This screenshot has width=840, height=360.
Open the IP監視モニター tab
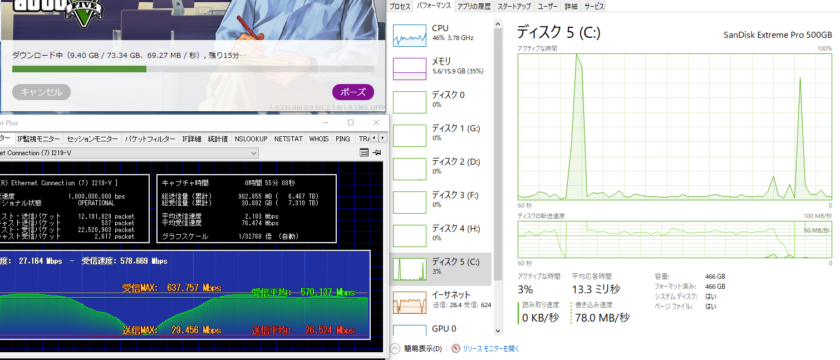click(38, 139)
